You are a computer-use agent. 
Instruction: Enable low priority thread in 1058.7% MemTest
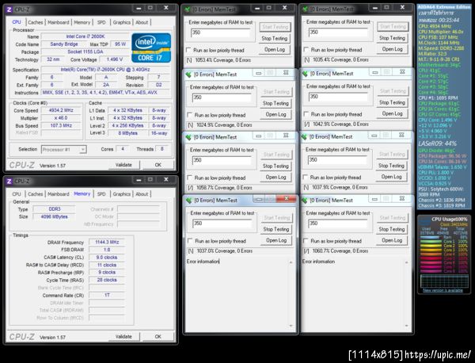[190, 178]
